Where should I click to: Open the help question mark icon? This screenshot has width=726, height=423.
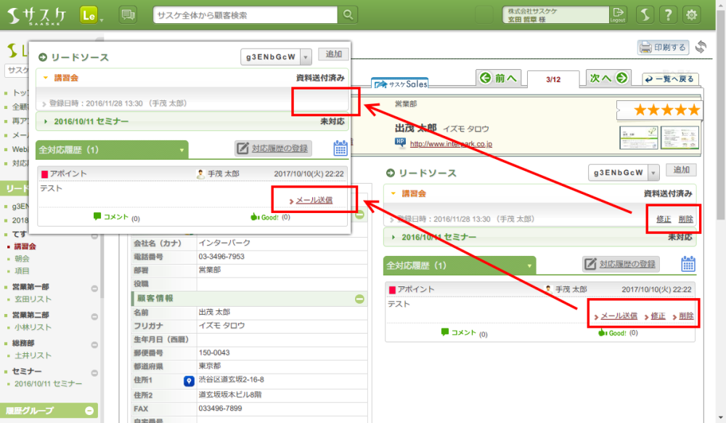pyautogui.click(x=668, y=15)
